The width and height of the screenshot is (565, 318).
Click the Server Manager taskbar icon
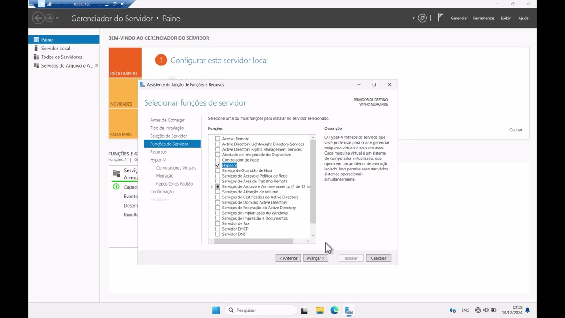349,310
